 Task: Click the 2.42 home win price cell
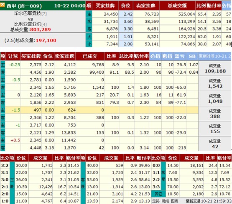pyautogui.click(x=126, y=14)
